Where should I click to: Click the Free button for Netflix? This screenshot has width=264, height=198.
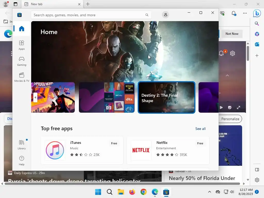tap(200, 143)
